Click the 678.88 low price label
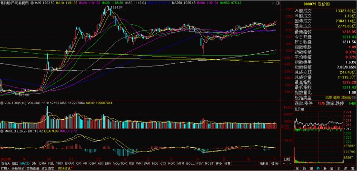Image resolution: width=357 pixels, height=171 pixels. click(x=23, y=95)
